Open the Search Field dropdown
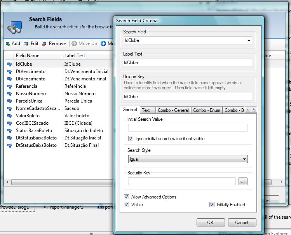Screen dimensions: 291x235 click(x=249, y=40)
